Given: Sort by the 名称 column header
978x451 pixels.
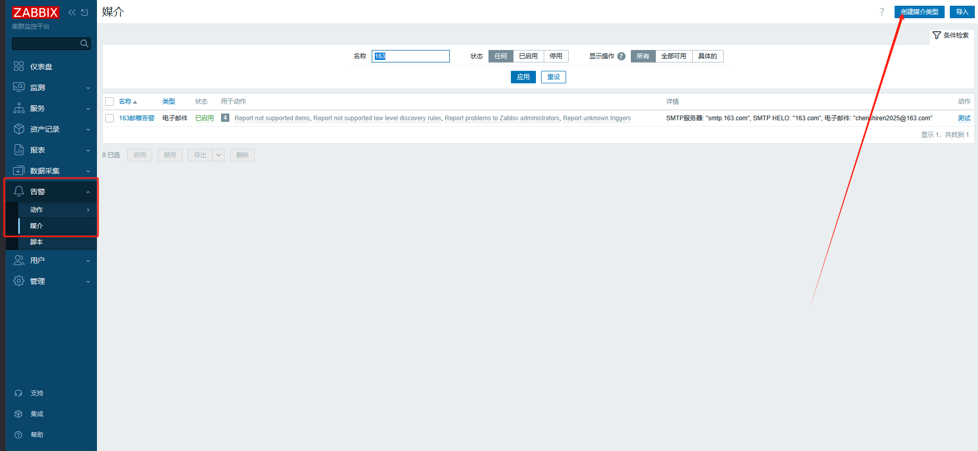Looking at the screenshot, I should tap(128, 102).
